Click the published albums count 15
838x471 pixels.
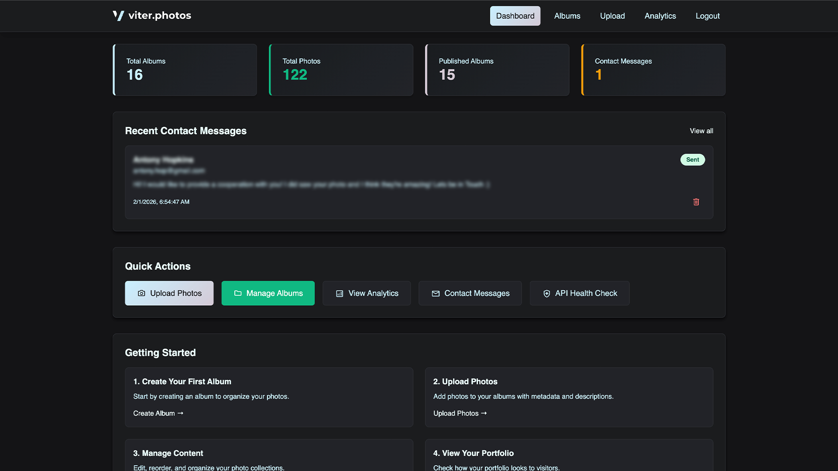(447, 75)
